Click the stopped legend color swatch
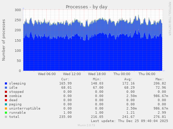The height and width of the screenshot is (129, 173). pos(6,92)
